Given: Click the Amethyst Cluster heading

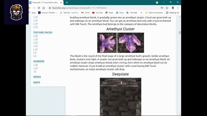Looking at the screenshot, I should (121, 29).
